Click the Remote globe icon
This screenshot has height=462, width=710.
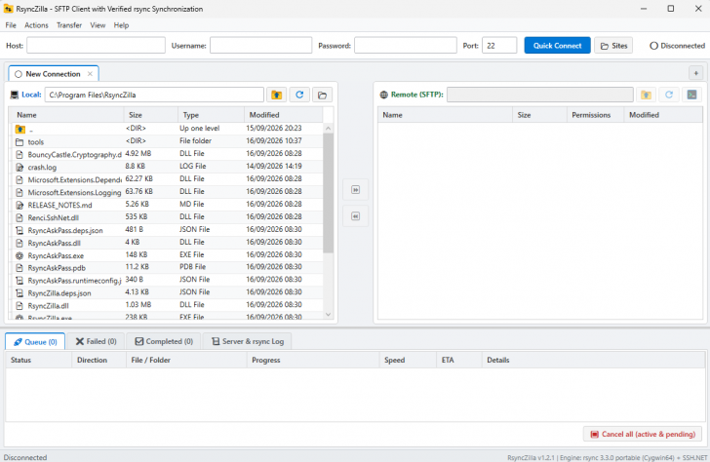(x=384, y=95)
